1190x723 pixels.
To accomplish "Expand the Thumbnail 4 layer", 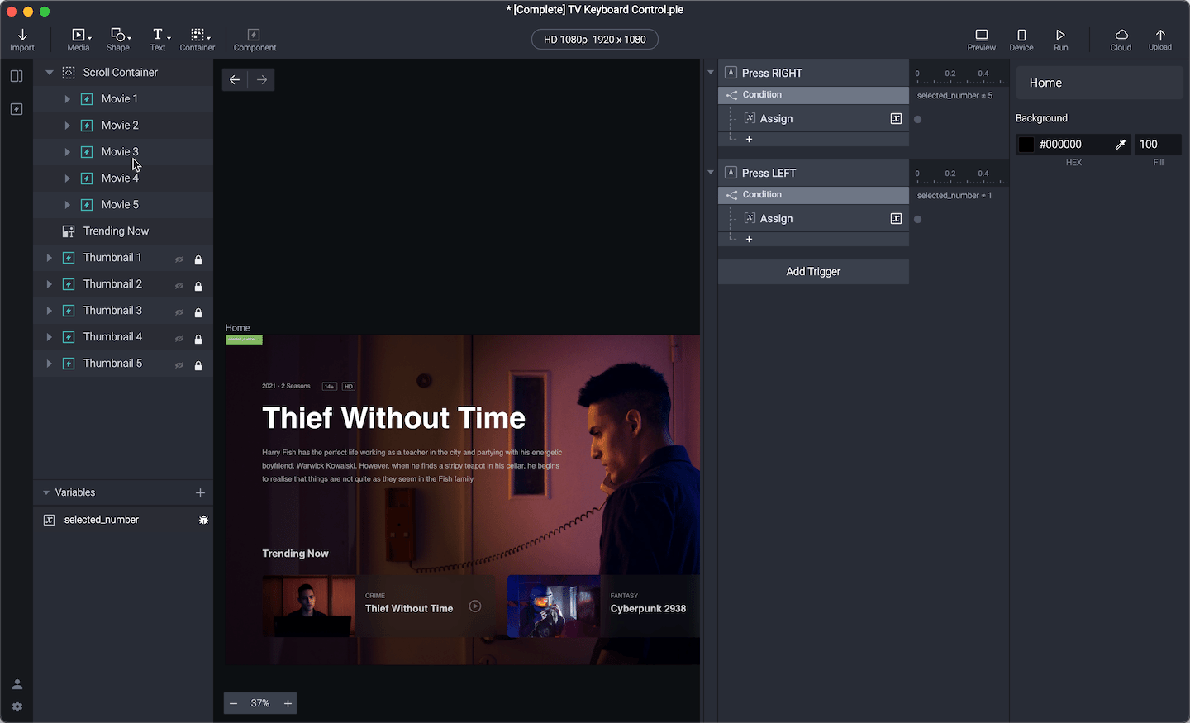I will point(50,337).
